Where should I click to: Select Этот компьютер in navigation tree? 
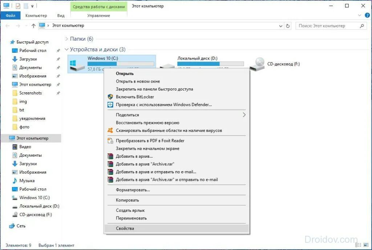click(31, 138)
